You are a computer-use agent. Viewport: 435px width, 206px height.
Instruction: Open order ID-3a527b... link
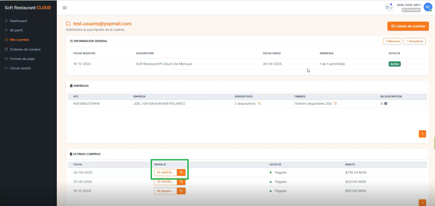coord(165,173)
